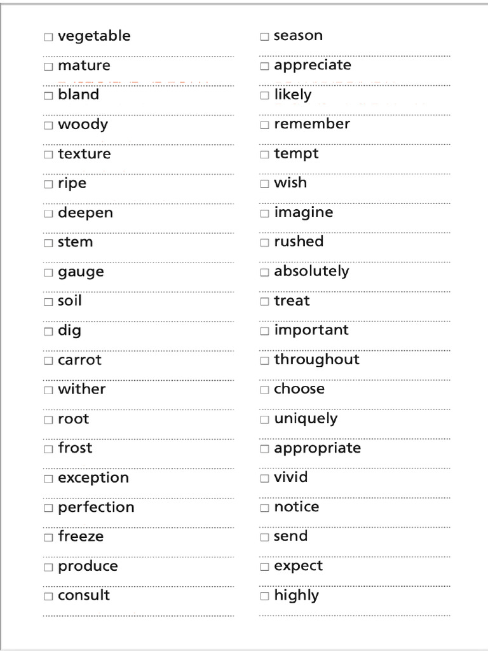Screen dimensions: 488x651
Task: Check the box beside bland
Action: (48, 95)
